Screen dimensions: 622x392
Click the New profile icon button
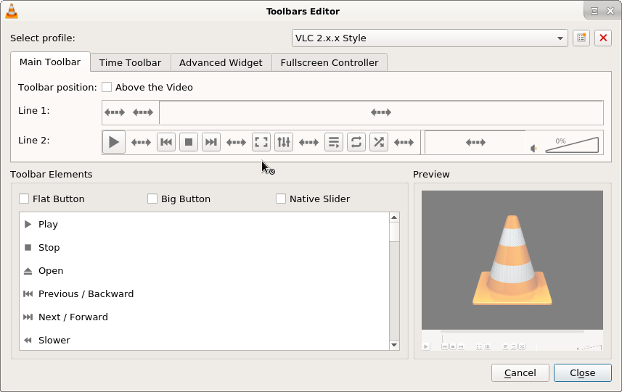click(581, 38)
